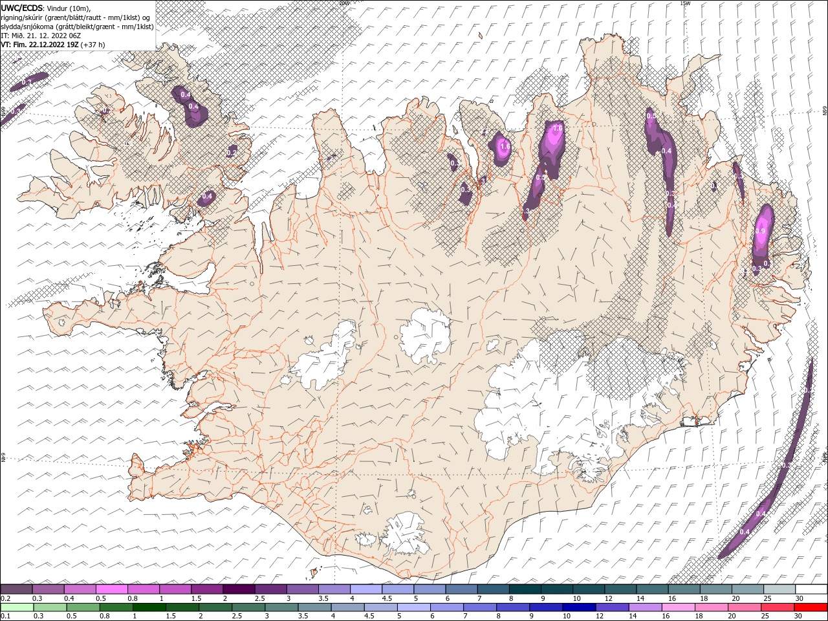Click the lavender 4 swatch, upper legend row
The height and width of the screenshot is (621, 828).
[x=365, y=589]
